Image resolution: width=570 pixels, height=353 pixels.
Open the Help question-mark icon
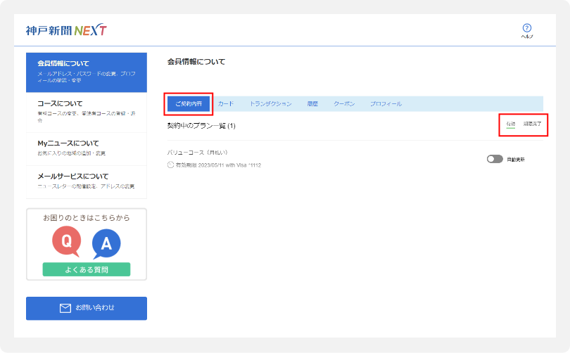[527, 27]
